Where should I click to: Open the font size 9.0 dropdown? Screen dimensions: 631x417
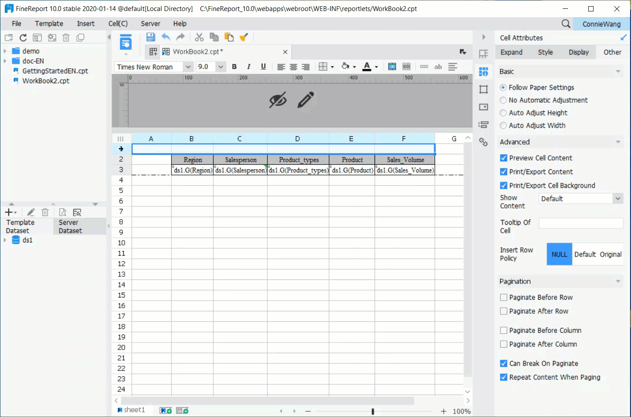coord(221,67)
